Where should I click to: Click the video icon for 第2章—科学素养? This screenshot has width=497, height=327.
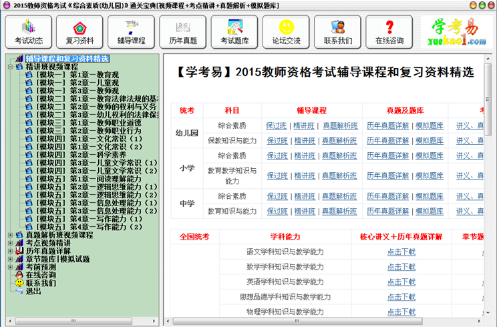pos(29,155)
